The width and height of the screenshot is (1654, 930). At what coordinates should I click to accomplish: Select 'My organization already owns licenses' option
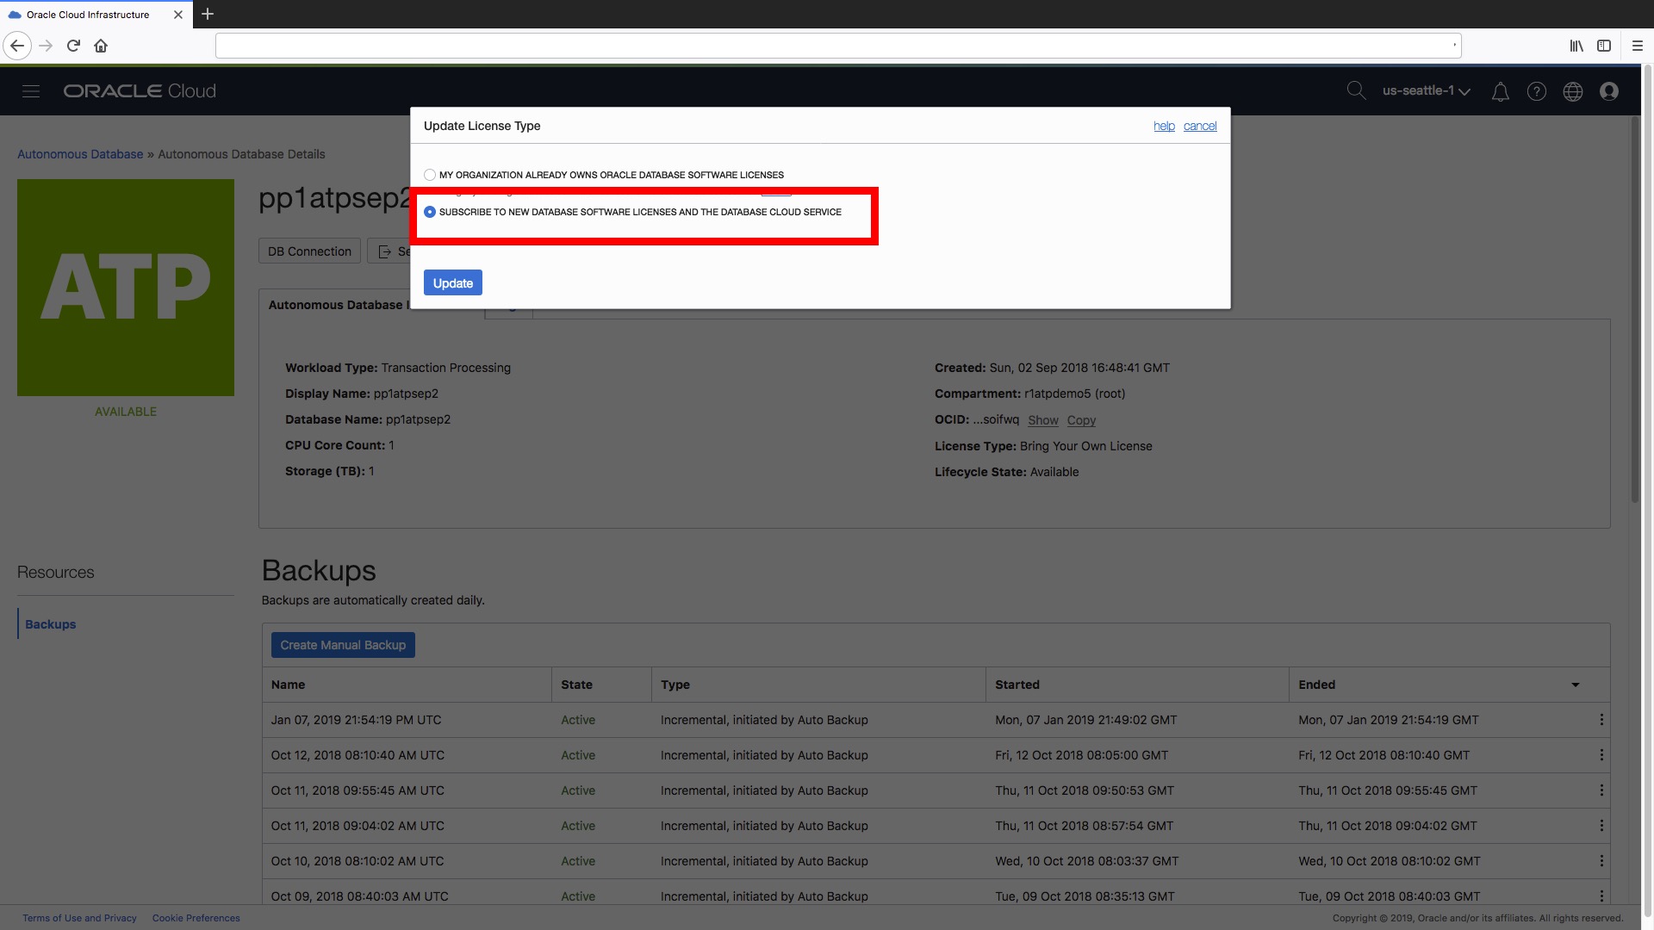coord(430,175)
